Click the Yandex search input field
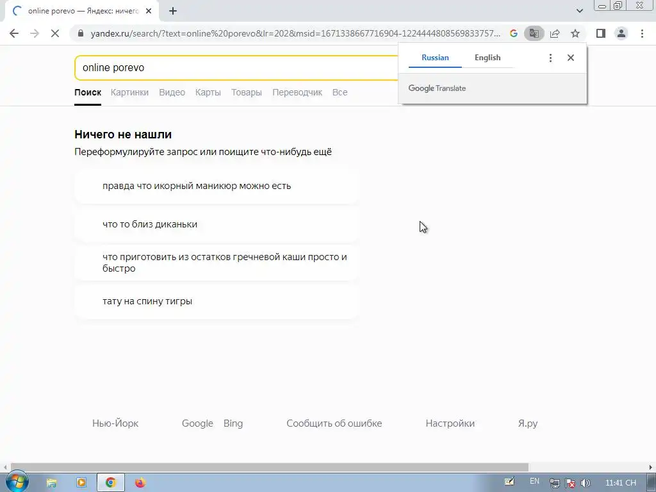 click(x=236, y=68)
